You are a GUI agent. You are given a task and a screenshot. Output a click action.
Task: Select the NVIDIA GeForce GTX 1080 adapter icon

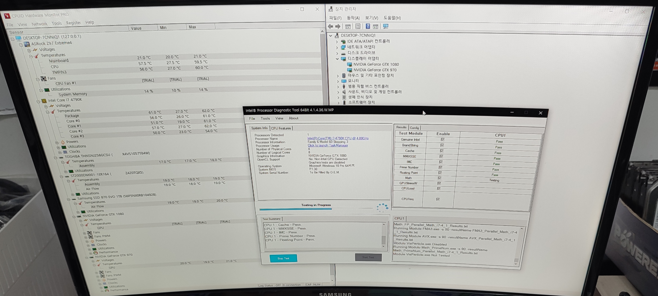point(350,64)
